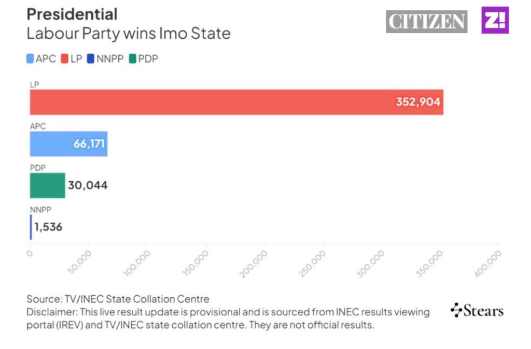Click the Stears logo
Screen dimensions: 531x349
[x=477, y=310]
